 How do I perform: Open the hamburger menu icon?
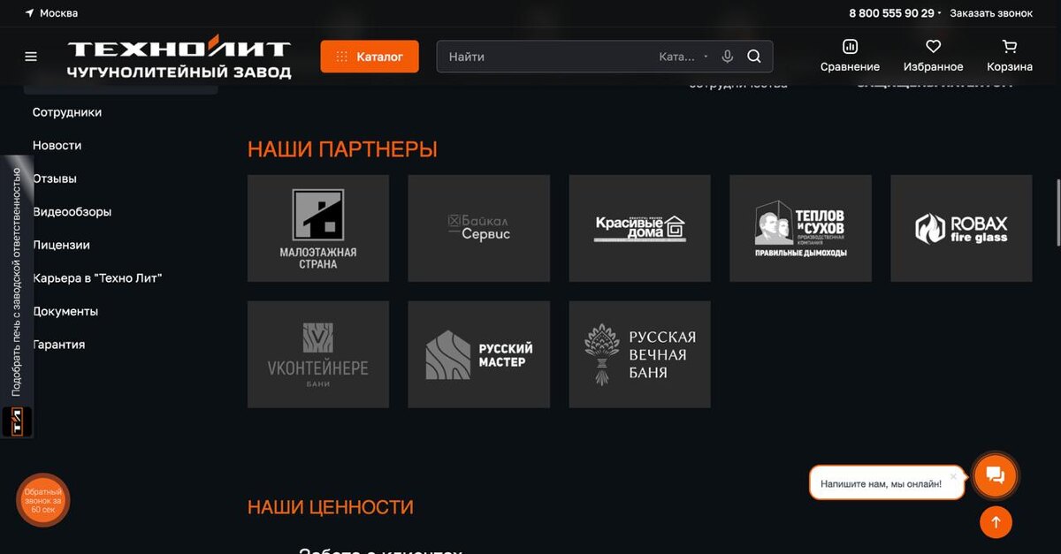pos(31,57)
